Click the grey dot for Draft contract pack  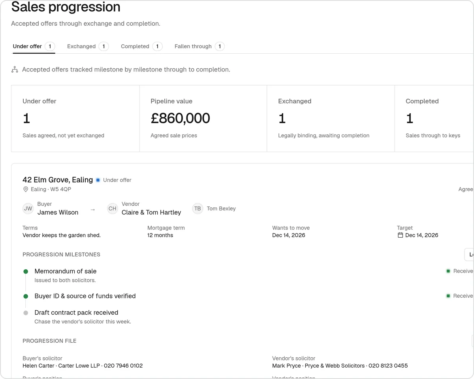[26, 313]
